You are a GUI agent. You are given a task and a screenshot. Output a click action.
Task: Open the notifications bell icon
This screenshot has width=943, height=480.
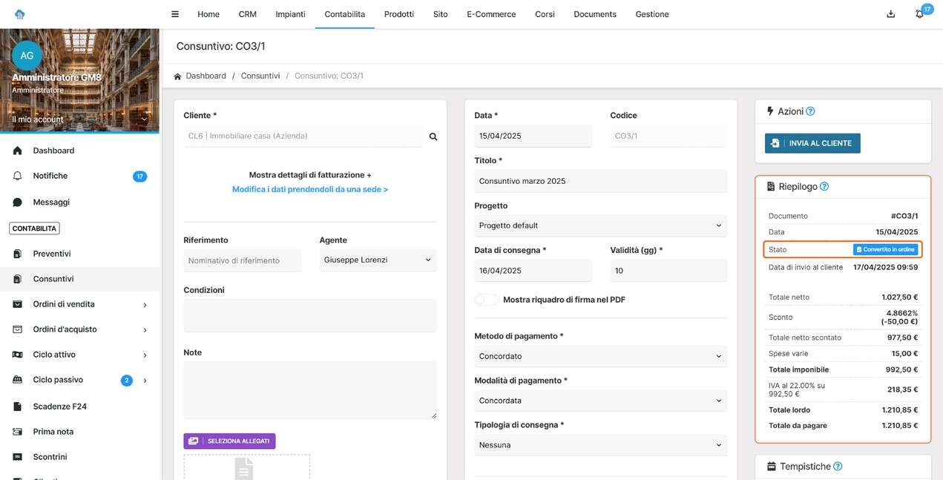coord(920,14)
